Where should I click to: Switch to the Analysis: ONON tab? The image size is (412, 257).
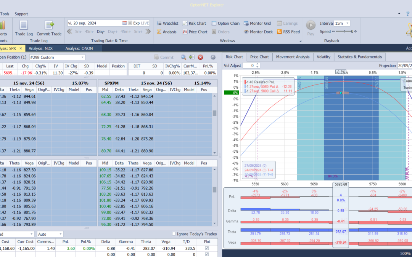(79, 48)
